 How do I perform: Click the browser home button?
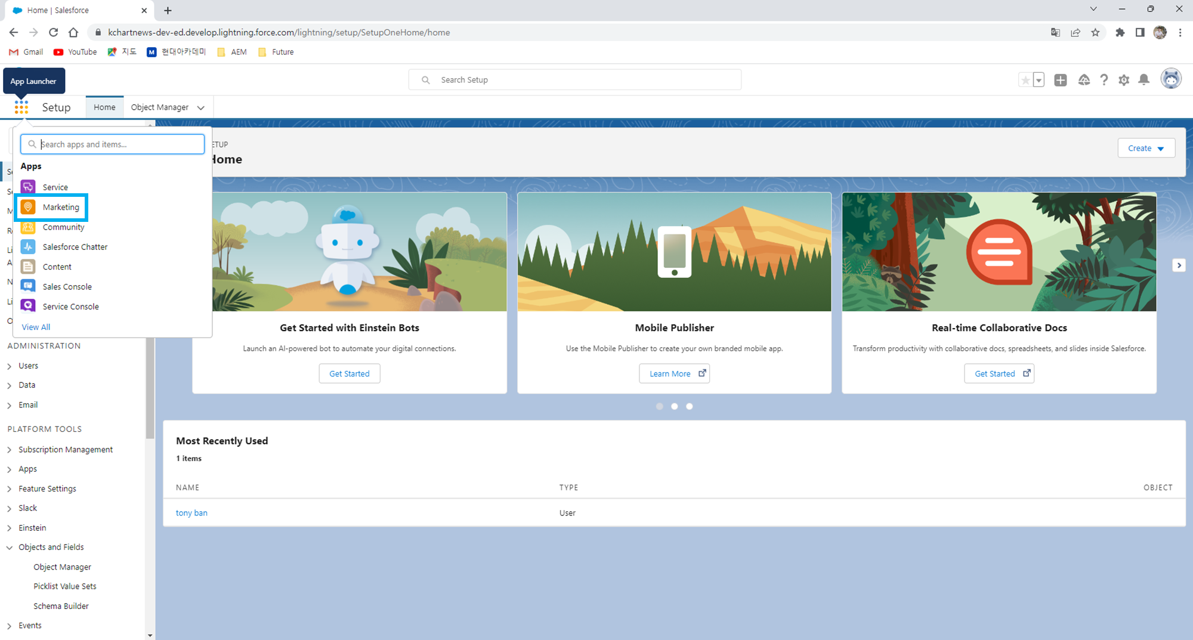(x=73, y=32)
